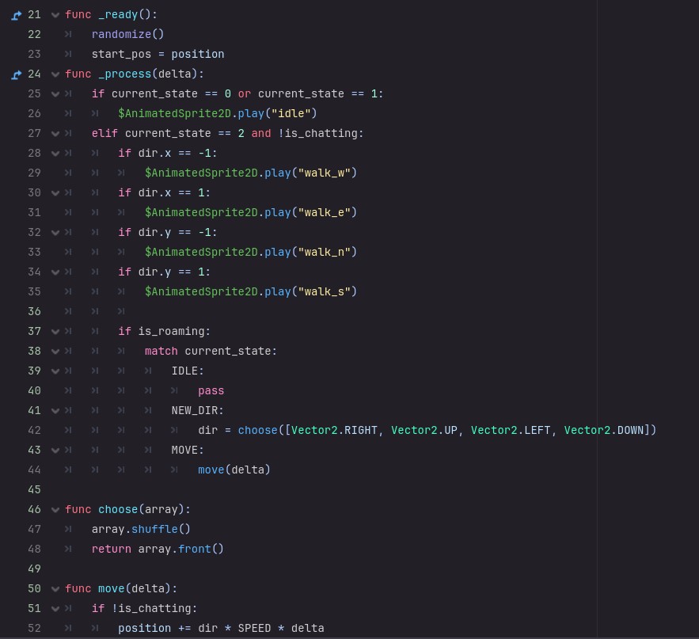Click _process function name on line 24
Viewport: 699px width, 639px height.
(x=125, y=74)
